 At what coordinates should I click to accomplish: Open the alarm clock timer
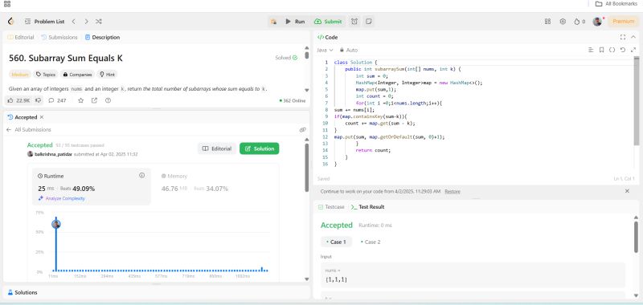click(354, 22)
